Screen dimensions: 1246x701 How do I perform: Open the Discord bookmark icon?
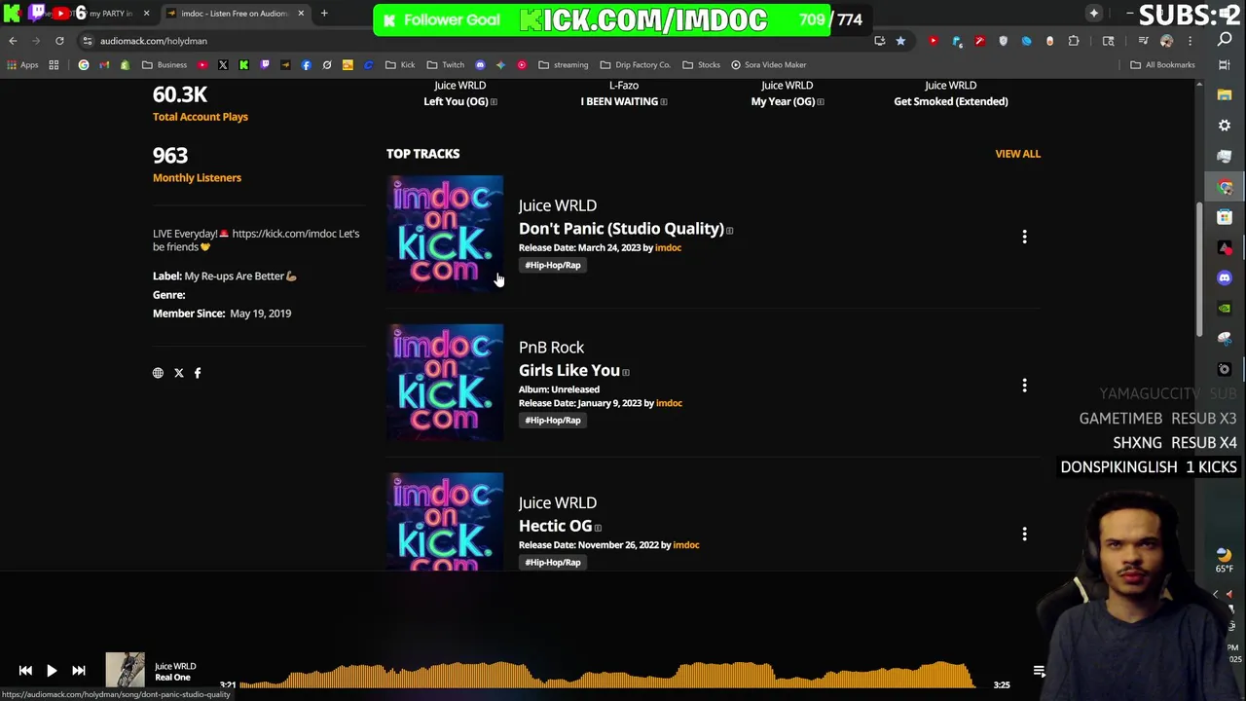coord(480,65)
